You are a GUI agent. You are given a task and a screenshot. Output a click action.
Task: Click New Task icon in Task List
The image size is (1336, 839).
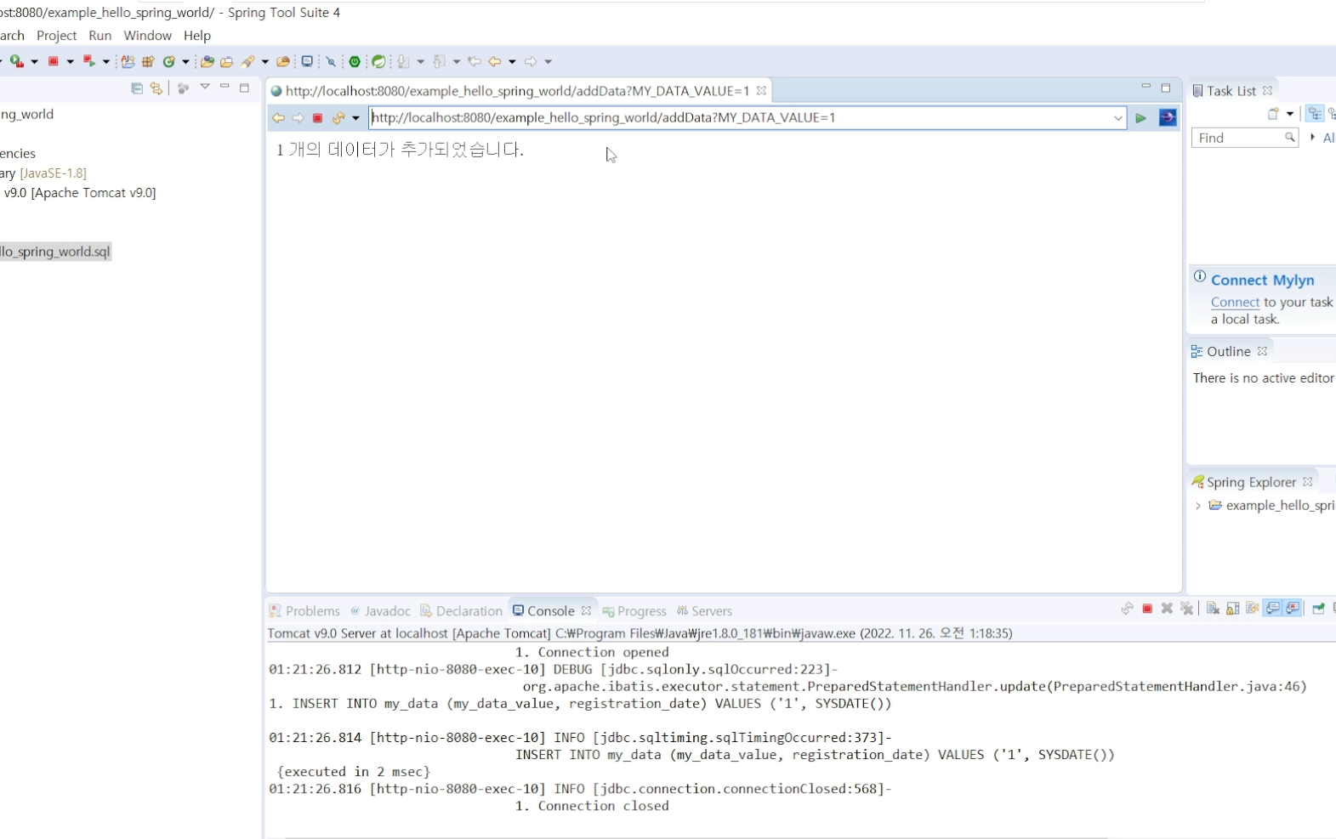[x=1273, y=114]
